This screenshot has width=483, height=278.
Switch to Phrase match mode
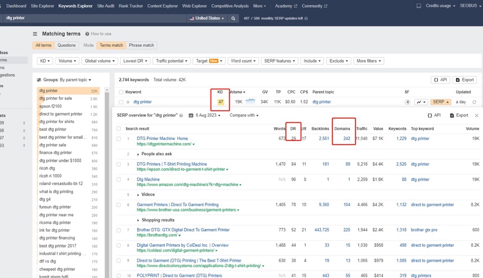pyautogui.click(x=142, y=45)
